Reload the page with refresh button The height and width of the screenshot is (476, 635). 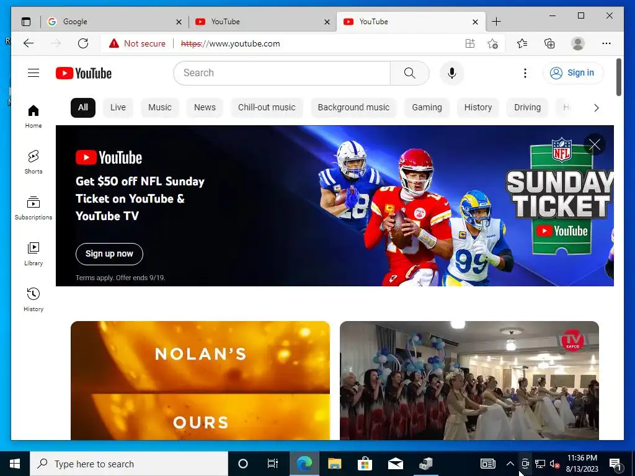pyautogui.click(x=83, y=43)
